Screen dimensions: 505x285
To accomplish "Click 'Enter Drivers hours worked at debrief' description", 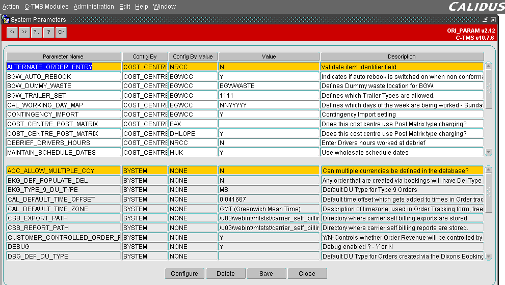I will click(402, 143).
